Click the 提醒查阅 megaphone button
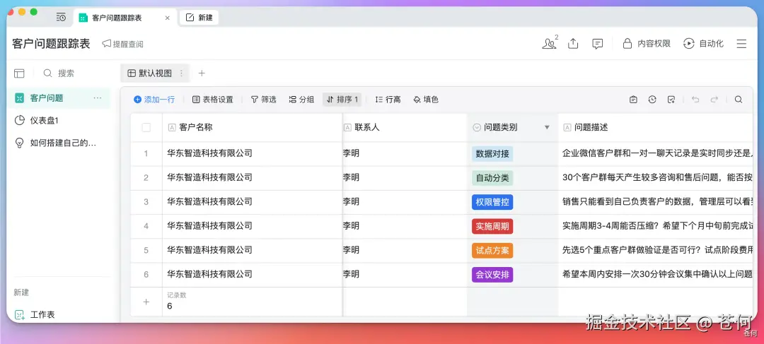 click(123, 44)
